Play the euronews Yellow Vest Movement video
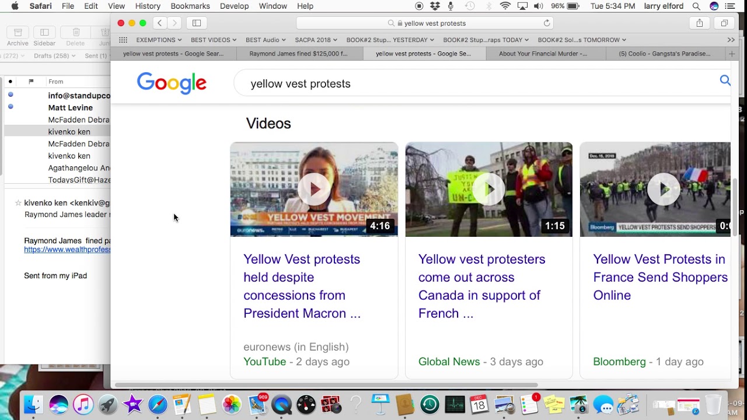Screen dimensions: 747x420 (x=314, y=189)
